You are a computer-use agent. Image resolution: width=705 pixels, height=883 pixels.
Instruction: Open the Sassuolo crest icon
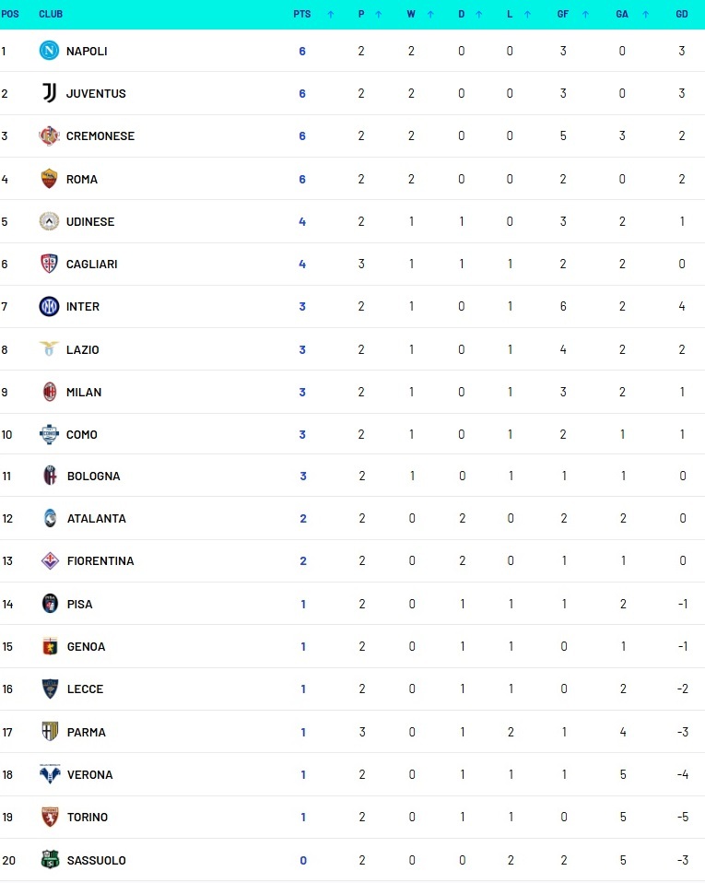tap(50, 860)
